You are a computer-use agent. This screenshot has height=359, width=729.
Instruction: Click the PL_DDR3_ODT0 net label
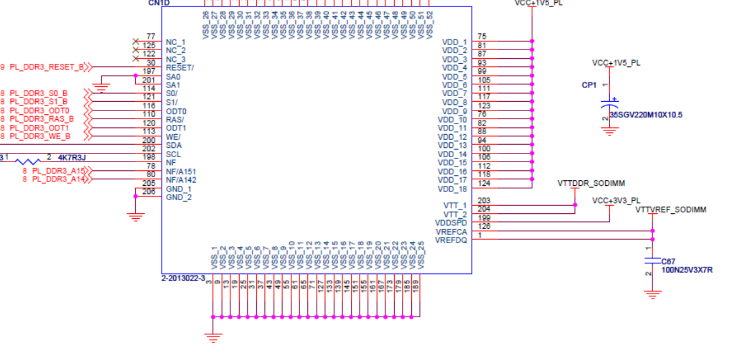[40, 111]
